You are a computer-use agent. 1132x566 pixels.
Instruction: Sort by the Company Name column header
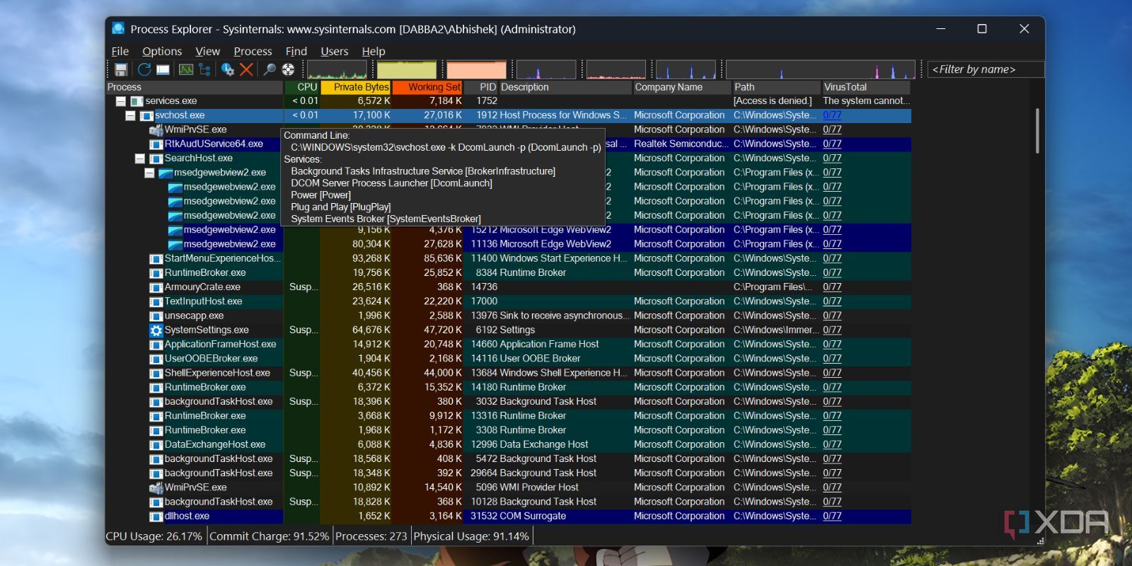682,87
